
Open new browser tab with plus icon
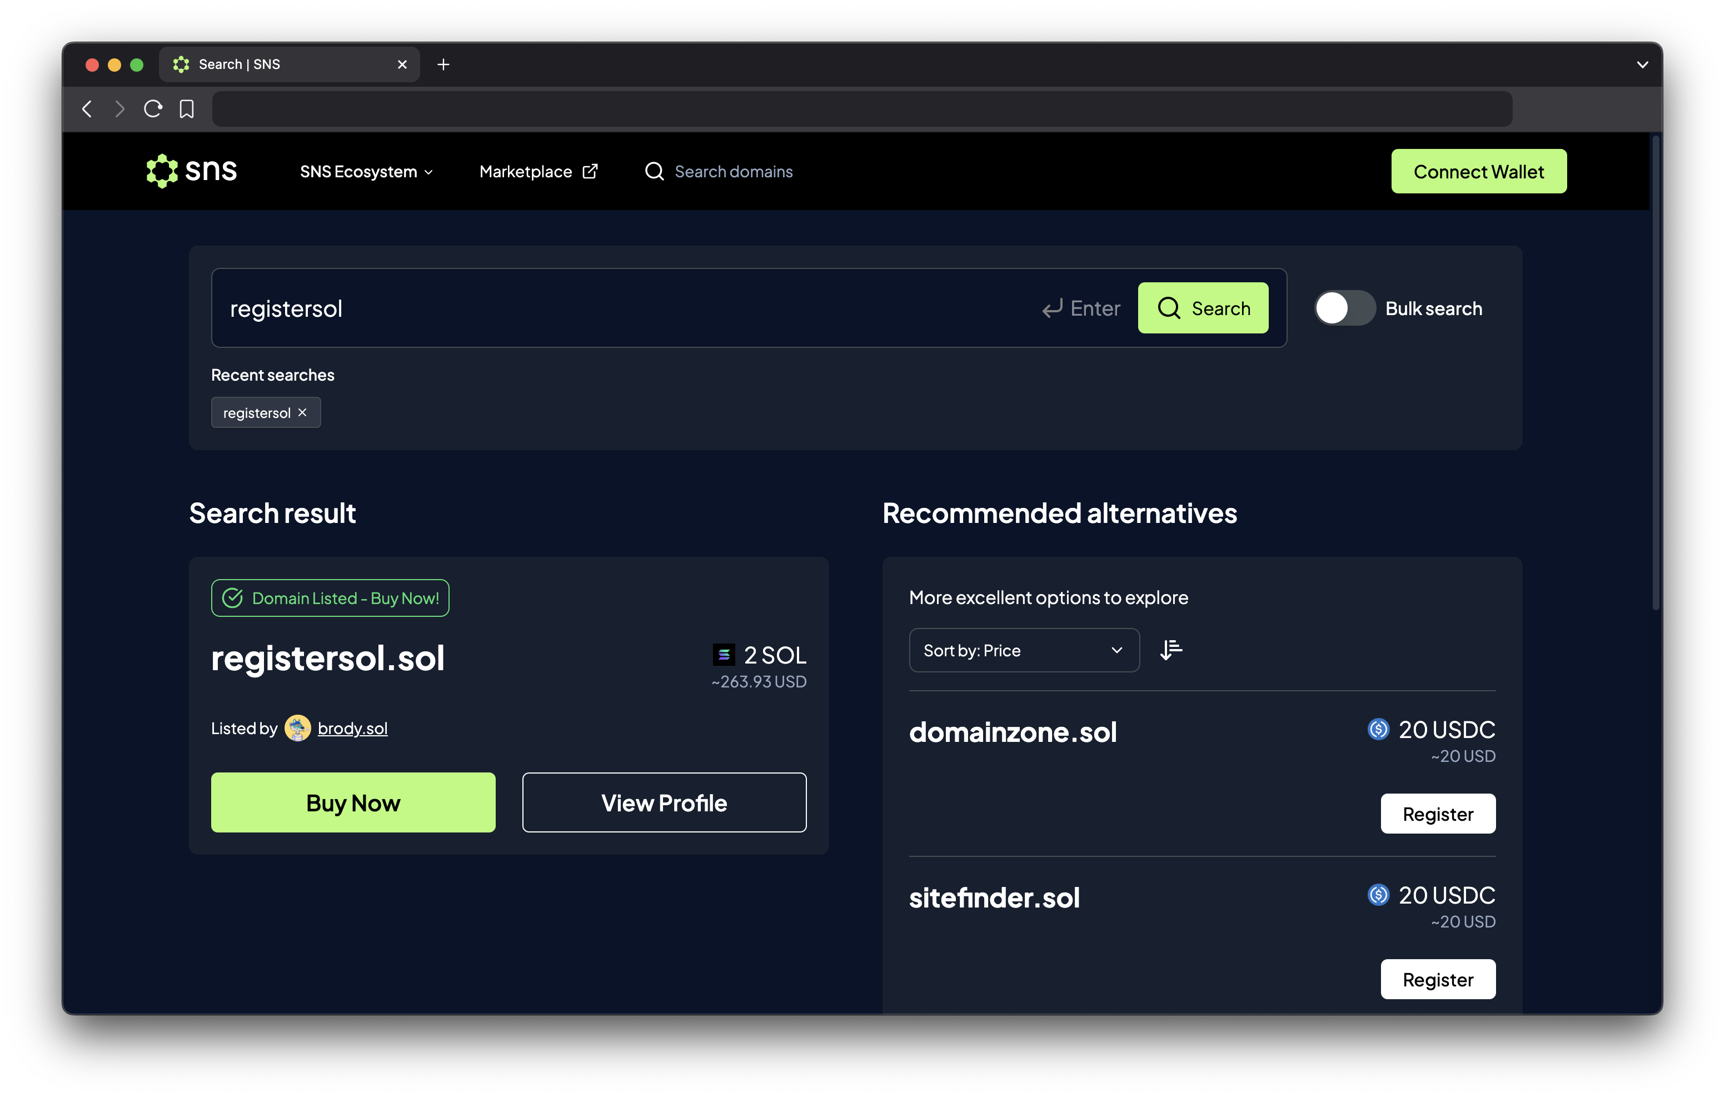(x=443, y=64)
